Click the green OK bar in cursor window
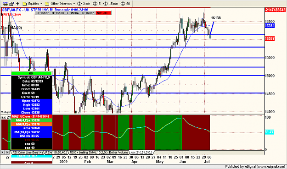This screenshot has height=169, width=287. (32, 73)
